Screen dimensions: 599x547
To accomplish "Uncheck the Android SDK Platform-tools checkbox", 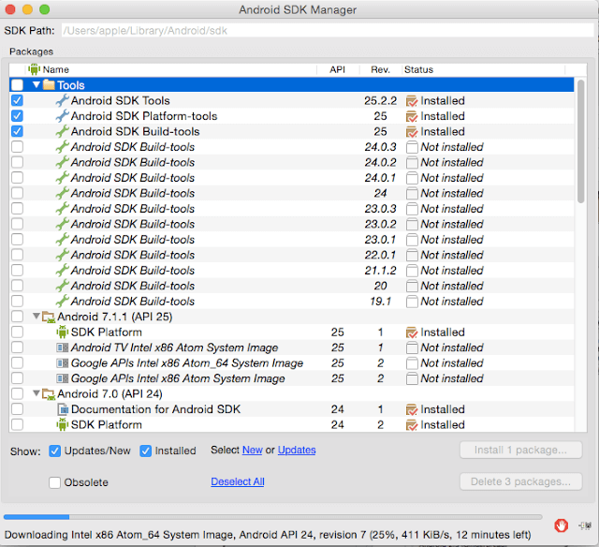I will coord(17,115).
